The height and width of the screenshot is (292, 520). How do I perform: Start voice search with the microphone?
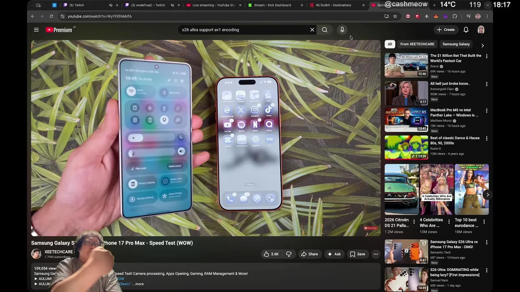(x=342, y=30)
